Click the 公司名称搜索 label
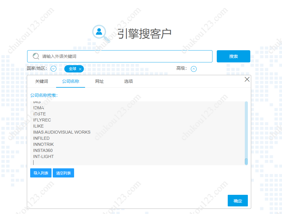The width and height of the screenshot is (282, 214). pos(44,95)
